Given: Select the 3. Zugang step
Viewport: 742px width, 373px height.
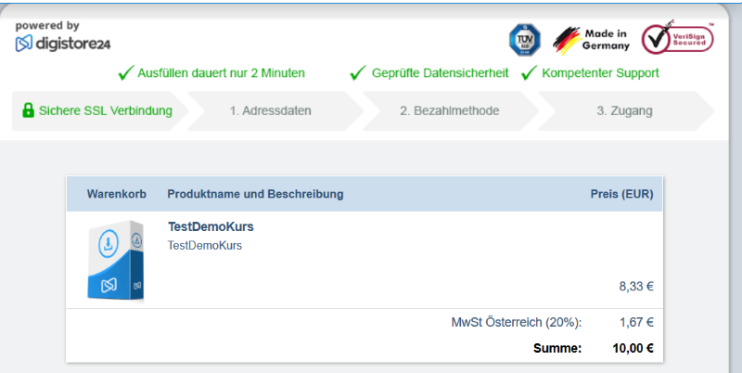Looking at the screenshot, I should [623, 111].
